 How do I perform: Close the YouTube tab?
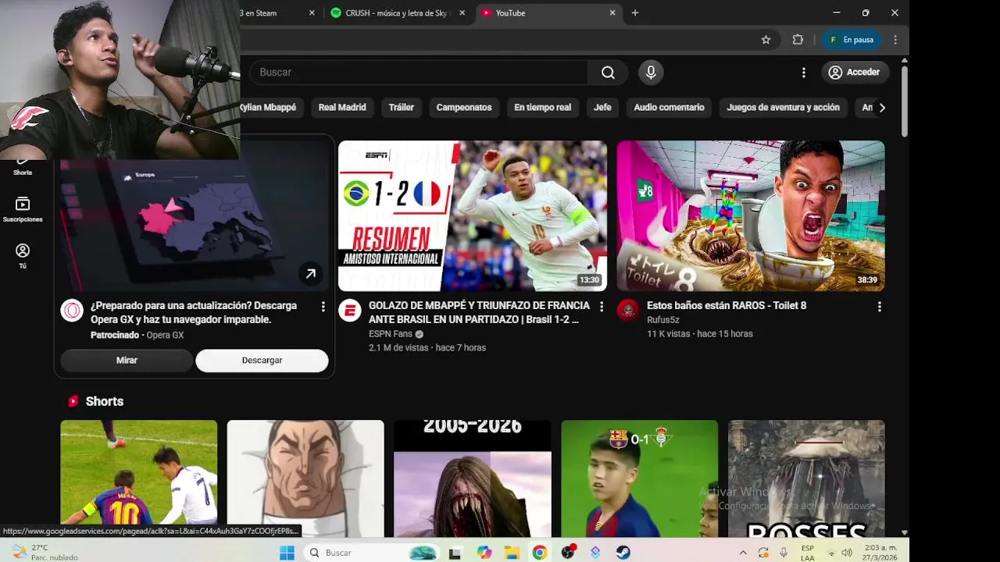612,13
